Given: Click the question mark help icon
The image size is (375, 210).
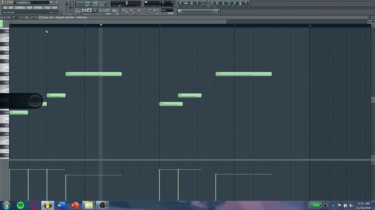Looking at the screenshot, I should [x=246, y=3].
